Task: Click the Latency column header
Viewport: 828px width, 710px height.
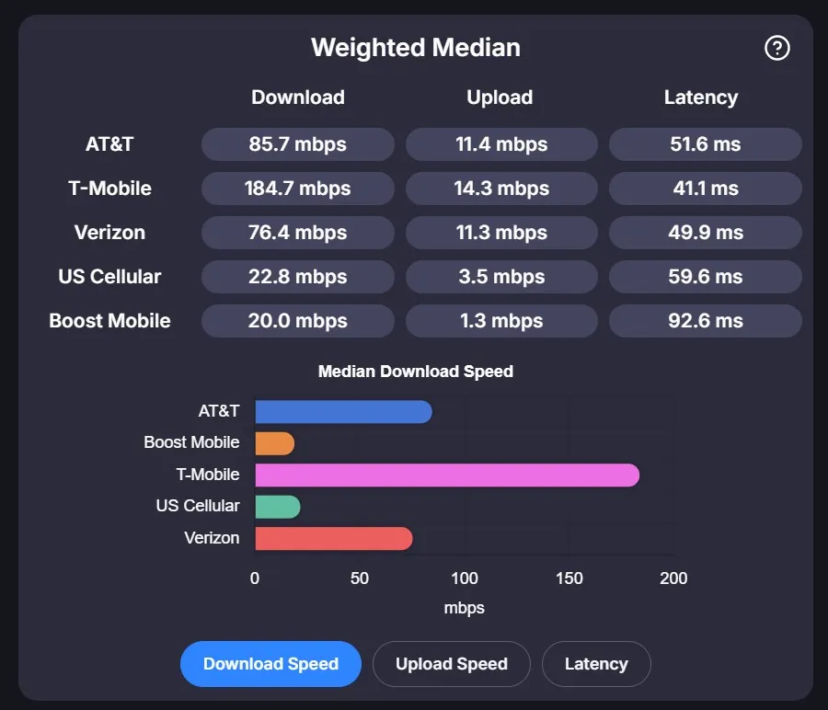Action: [702, 97]
